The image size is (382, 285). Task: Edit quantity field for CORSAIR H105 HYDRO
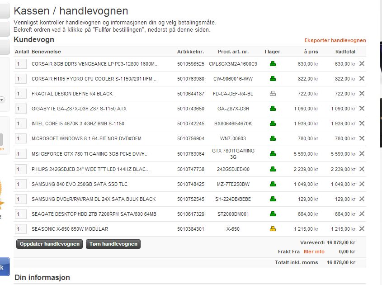coord(21,79)
